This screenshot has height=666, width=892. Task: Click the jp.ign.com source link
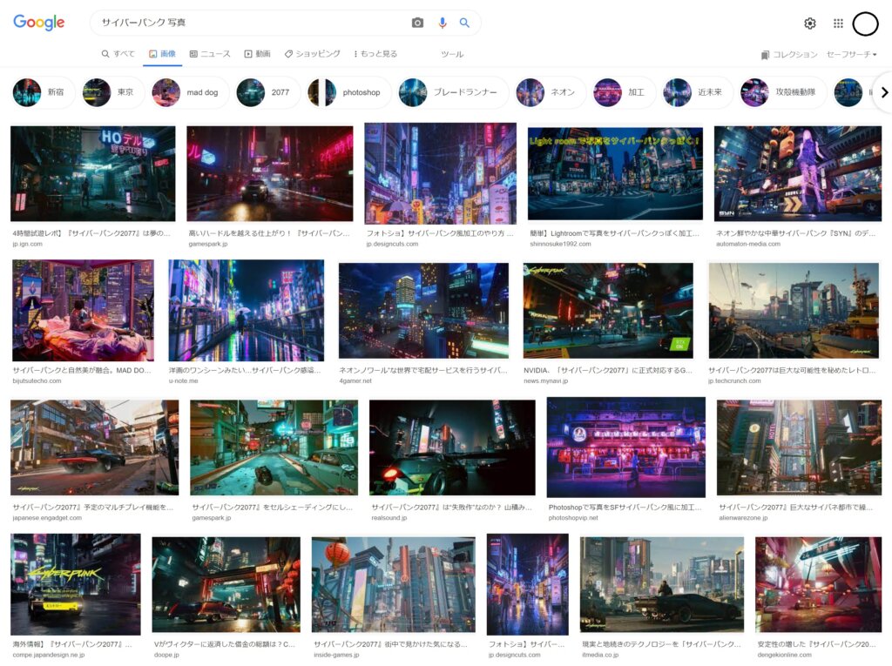point(27,244)
